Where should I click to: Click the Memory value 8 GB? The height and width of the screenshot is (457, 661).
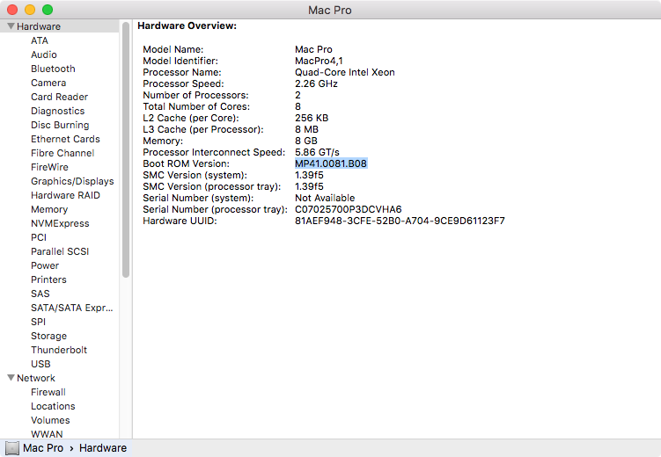pyautogui.click(x=306, y=141)
